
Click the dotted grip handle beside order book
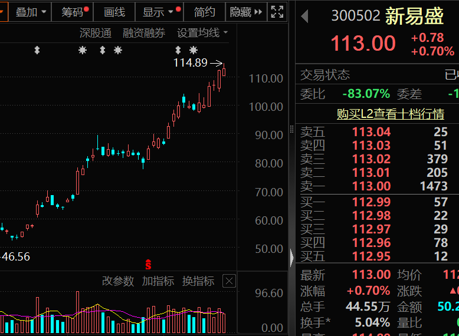click(291, 130)
